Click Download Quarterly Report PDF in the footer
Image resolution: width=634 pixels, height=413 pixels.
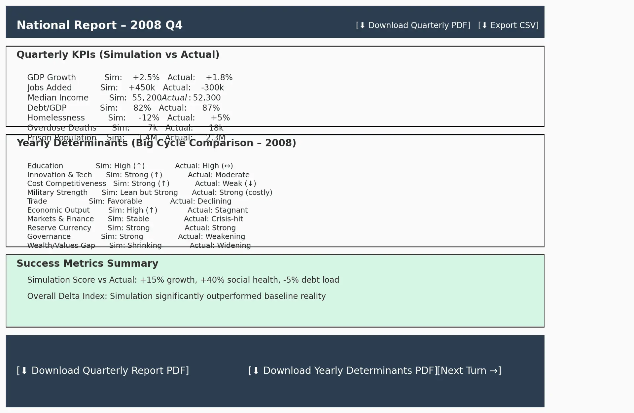103,371
